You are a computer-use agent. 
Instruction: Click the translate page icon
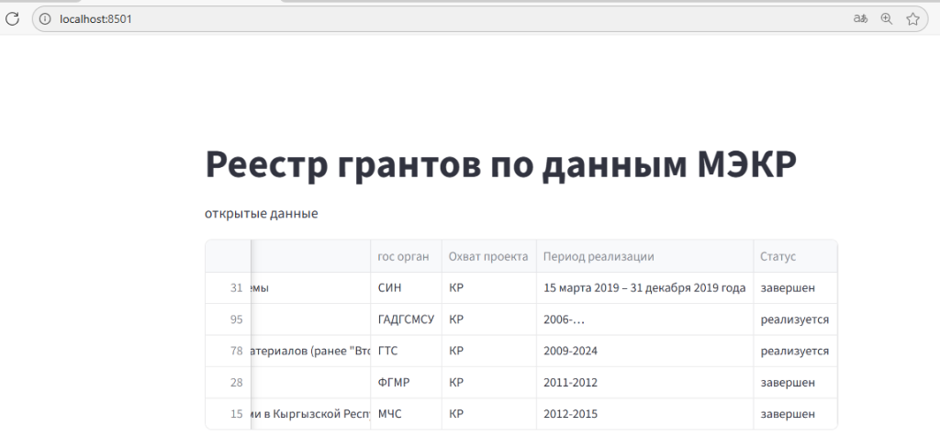[860, 18]
